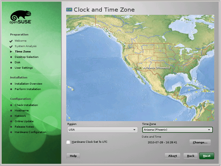Click the openSUSE logo in the sidebar
This screenshot has height=166, width=221.
coord(20,17)
